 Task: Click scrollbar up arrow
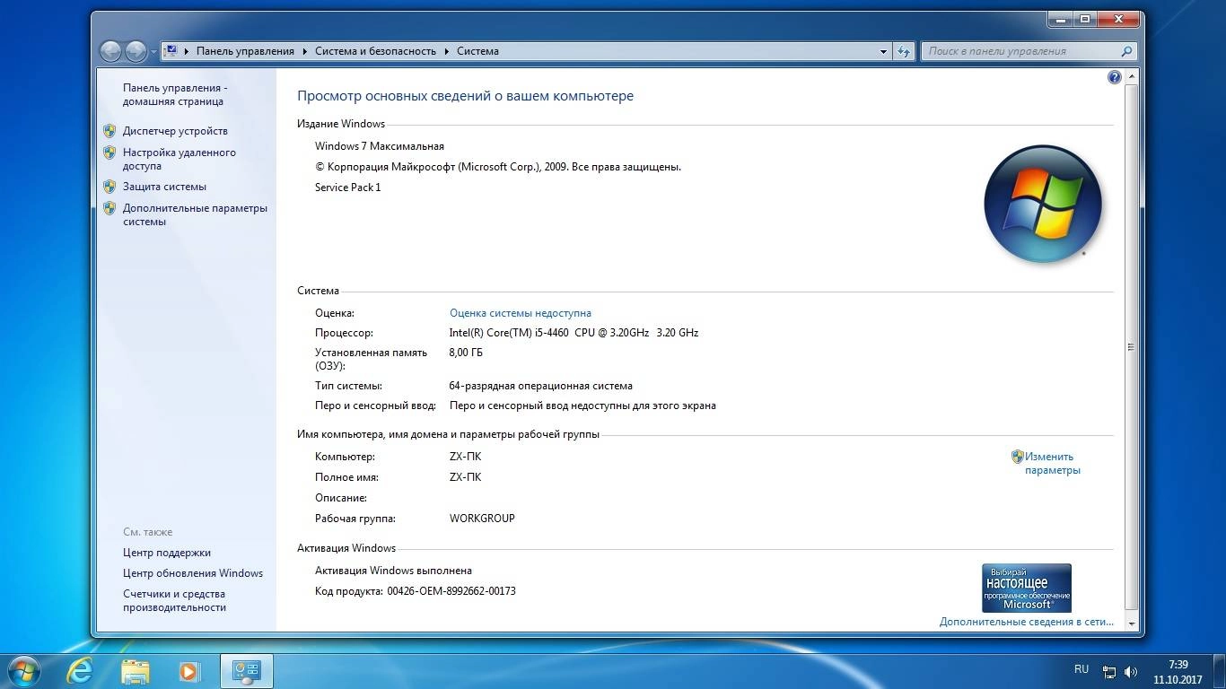coord(1131,77)
